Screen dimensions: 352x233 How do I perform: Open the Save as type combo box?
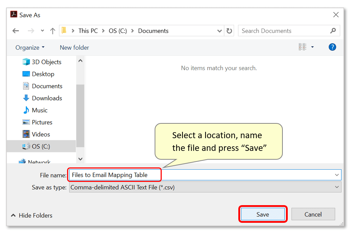tap(205, 187)
